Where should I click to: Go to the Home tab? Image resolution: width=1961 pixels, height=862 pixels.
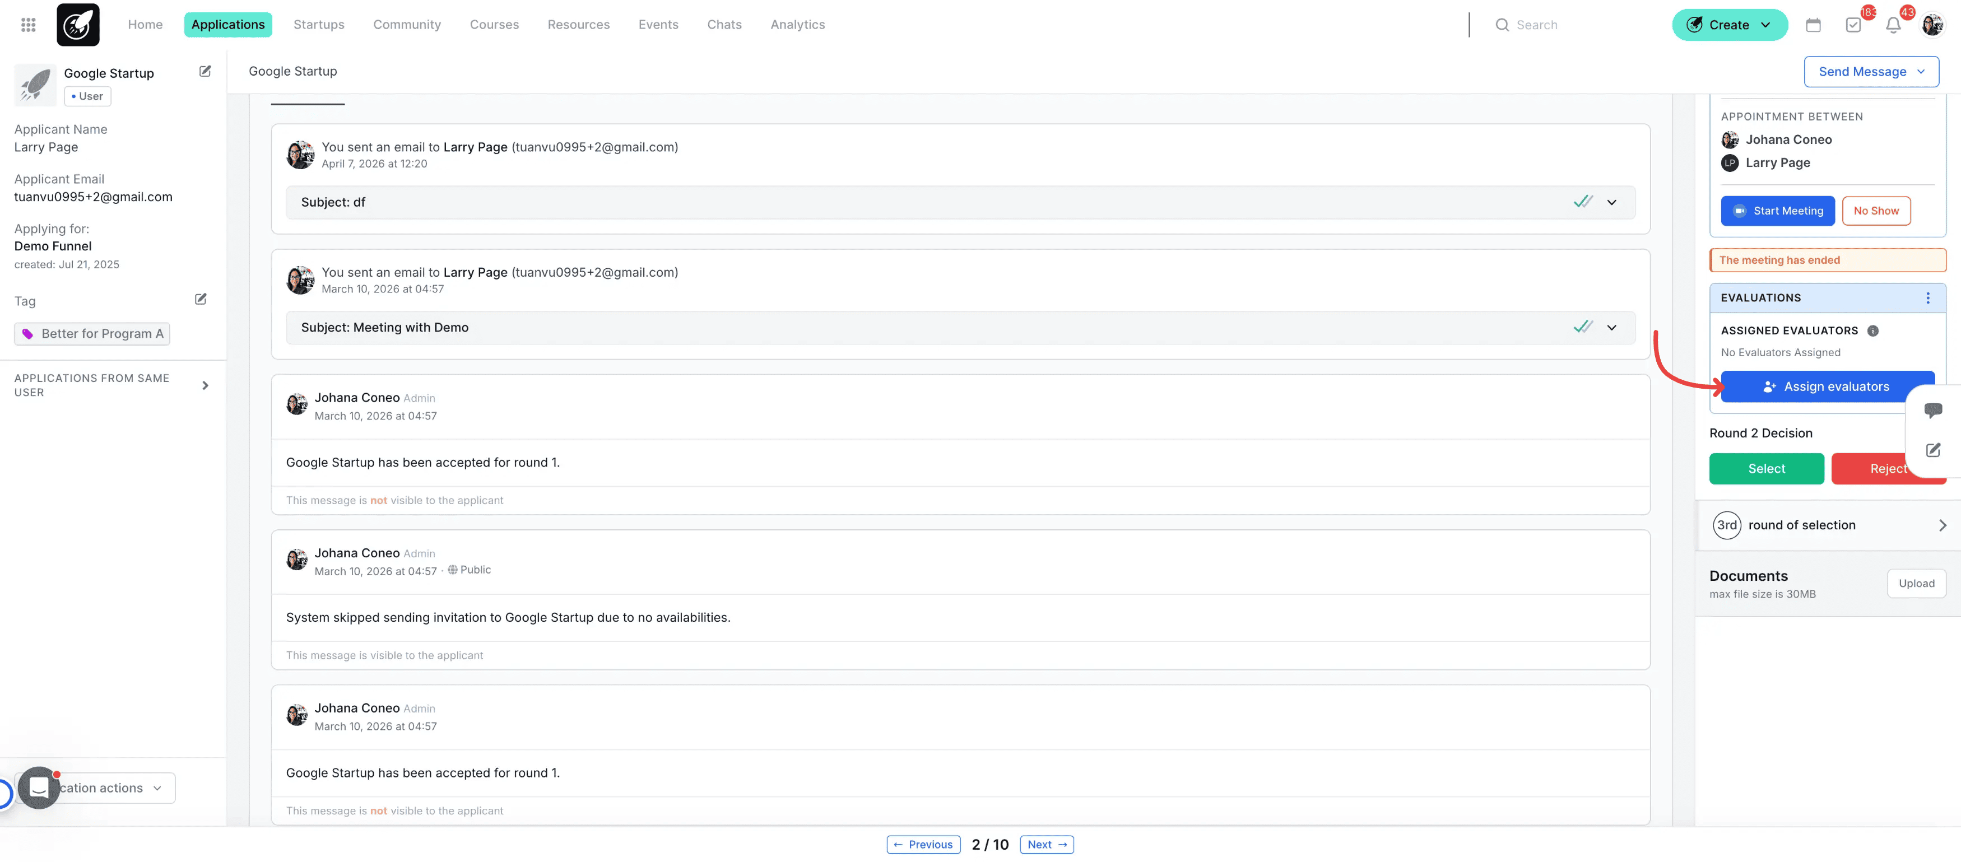pyautogui.click(x=145, y=25)
